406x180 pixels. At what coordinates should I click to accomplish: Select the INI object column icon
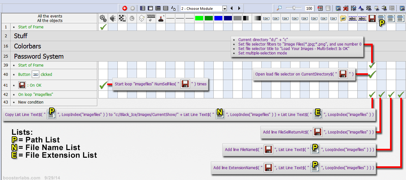[x=343, y=18]
